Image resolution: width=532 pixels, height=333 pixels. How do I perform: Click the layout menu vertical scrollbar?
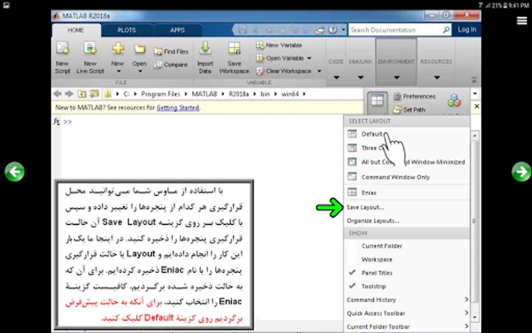tap(475, 226)
